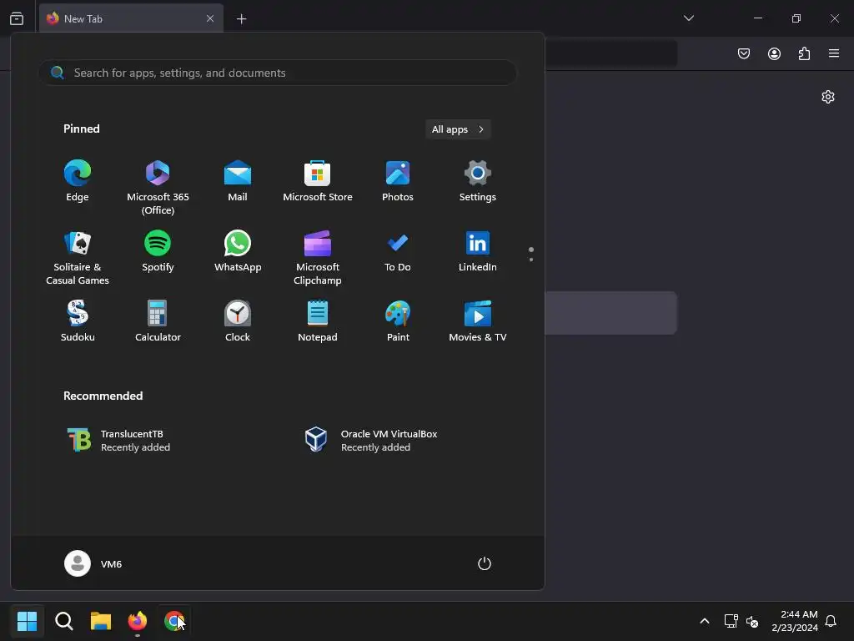The width and height of the screenshot is (854, 641).
Task: Open the clock and date panel
Action: pyautogui.click(x=795, y=621)
